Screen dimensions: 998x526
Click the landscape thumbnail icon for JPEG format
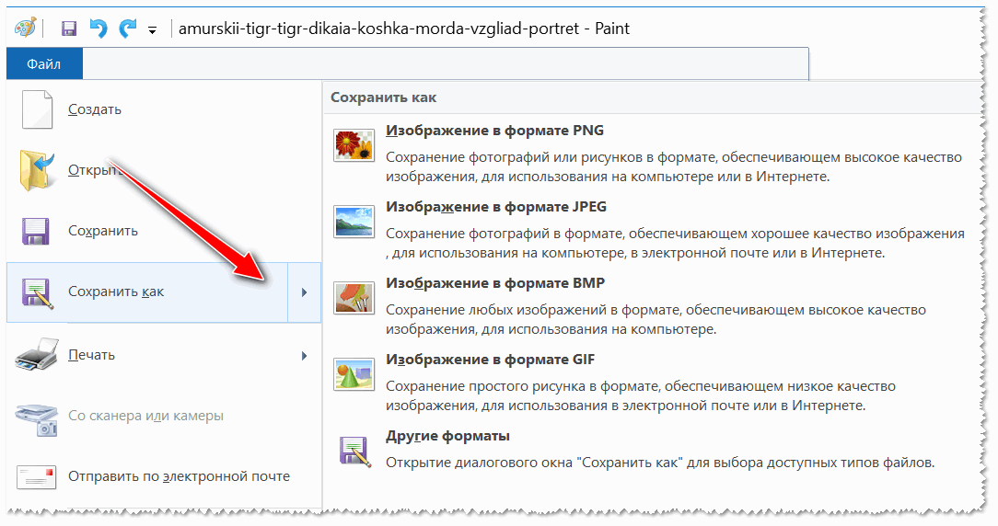point(354,222)
